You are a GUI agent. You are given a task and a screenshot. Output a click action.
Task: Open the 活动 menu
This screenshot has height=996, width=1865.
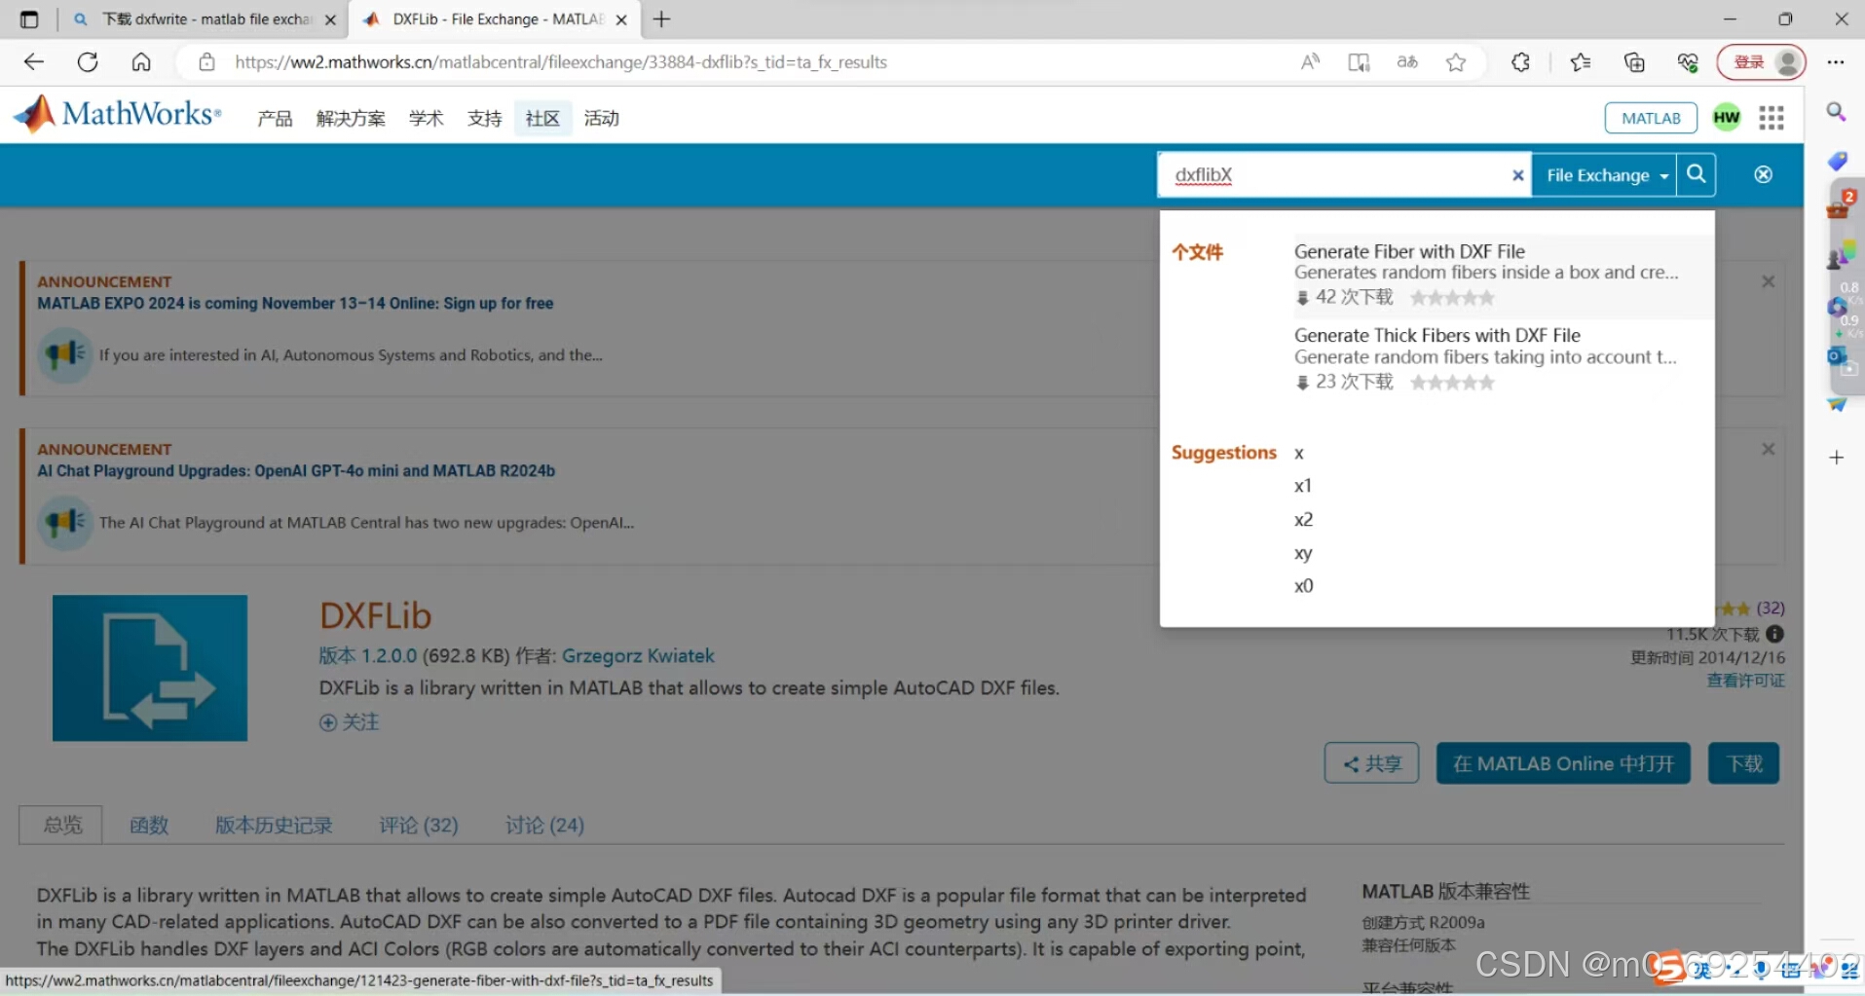(601, 119)
